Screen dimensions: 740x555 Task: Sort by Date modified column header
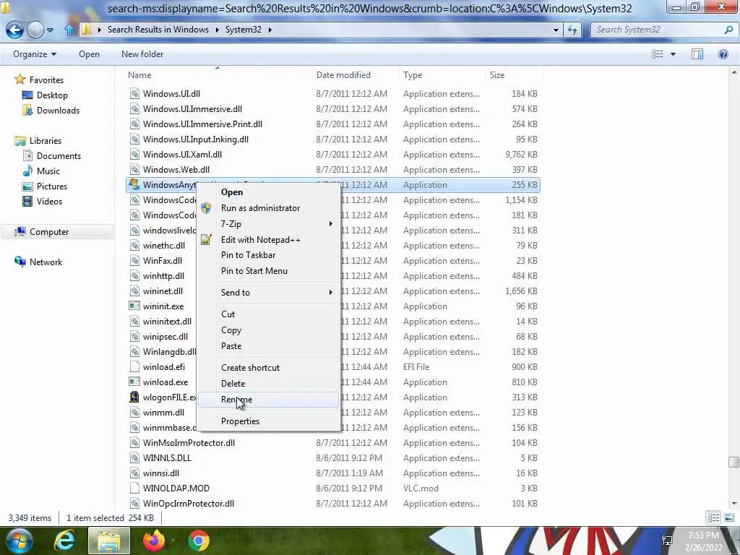point(343,75)
